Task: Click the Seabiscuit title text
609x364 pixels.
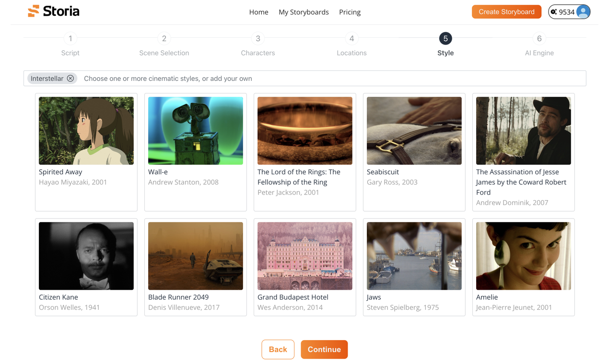Action: pyautogui.click(x=383, y=172)
